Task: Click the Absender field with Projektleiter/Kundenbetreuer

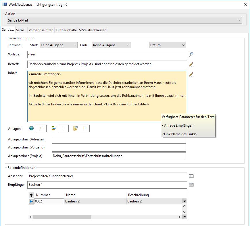Action: [x=107, y=176]
